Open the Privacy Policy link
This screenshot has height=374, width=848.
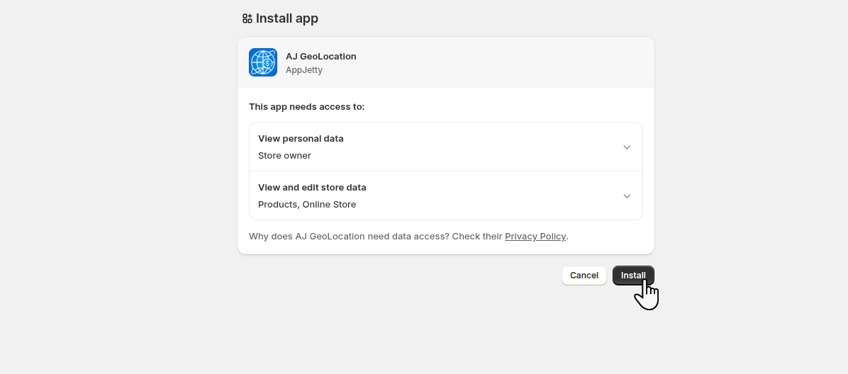(x=535, y=236)
